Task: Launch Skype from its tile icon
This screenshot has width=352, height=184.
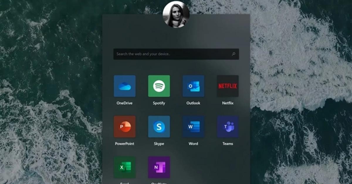Action: [x=159, y=127]
